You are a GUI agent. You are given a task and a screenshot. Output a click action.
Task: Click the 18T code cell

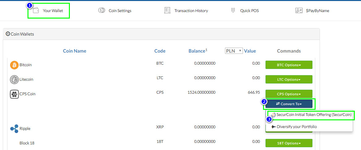point(160,141)
